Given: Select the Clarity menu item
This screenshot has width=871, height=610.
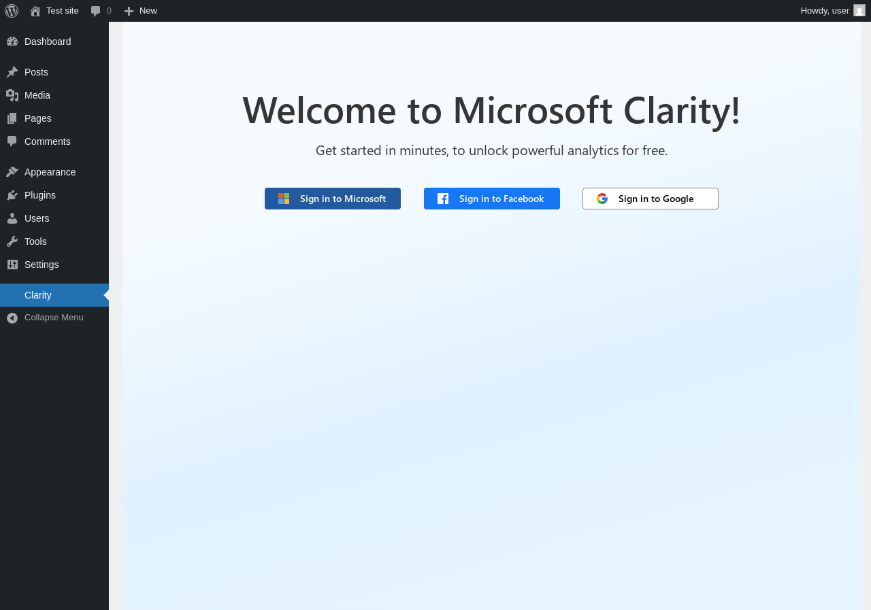Looking at the screenshot, I should pyautogui.click(x=54, y=295).
